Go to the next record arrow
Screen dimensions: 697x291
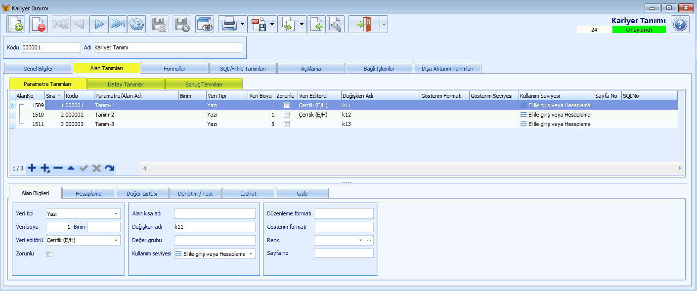(99, 24)
